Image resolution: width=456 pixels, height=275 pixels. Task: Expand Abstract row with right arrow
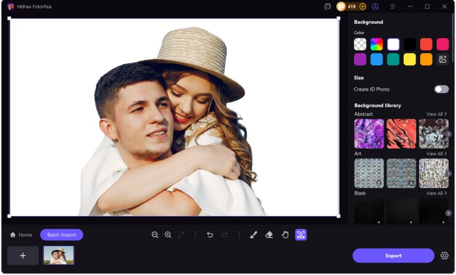coord(449,134)
